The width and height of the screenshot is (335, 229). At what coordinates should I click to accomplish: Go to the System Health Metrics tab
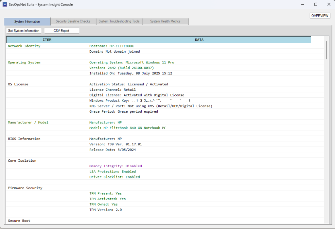165,22
